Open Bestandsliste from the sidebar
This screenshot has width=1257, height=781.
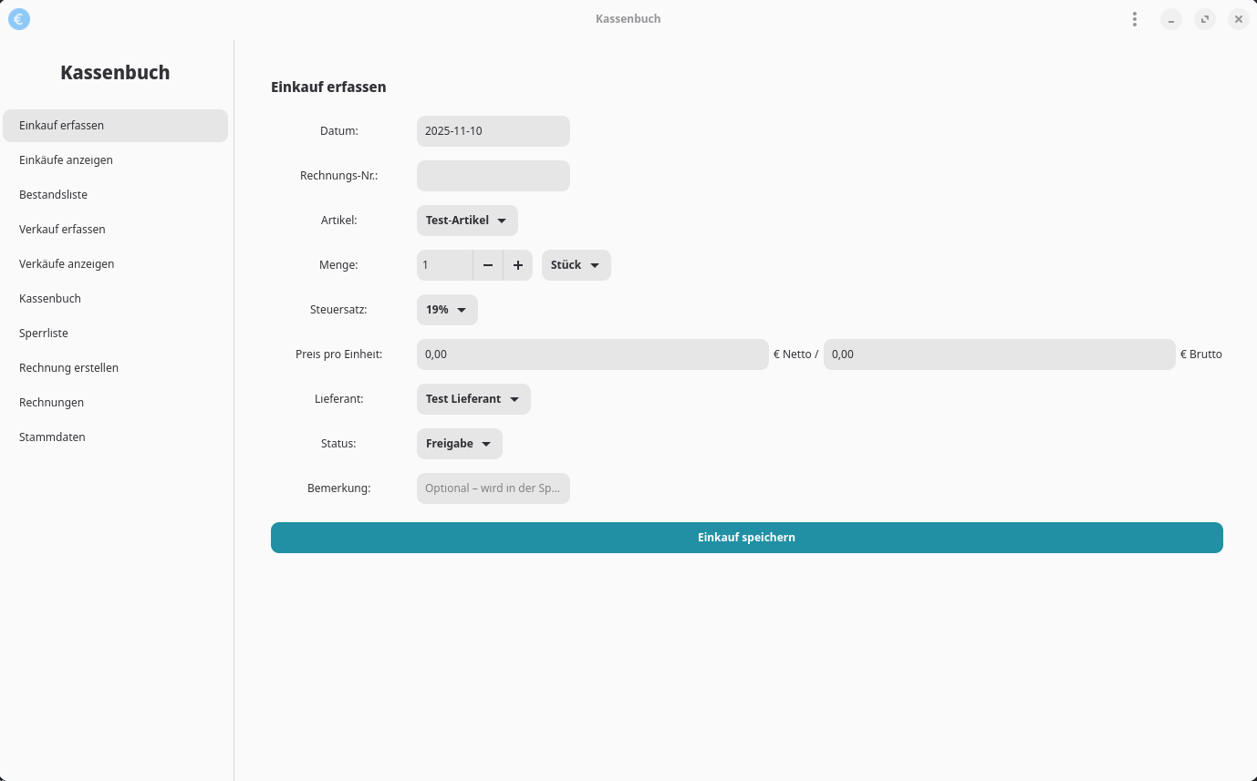(53, 195)
